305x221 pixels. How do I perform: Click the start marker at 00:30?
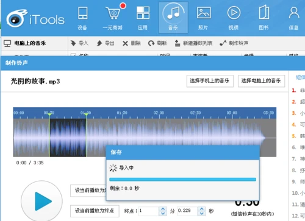pos(49,115)
